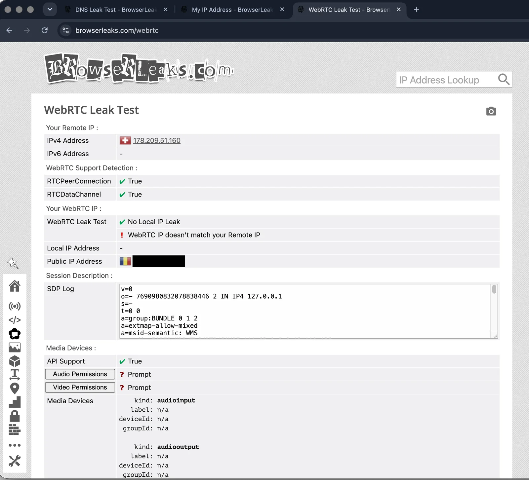Click Video Permissions 'Prompt' status
529x480 pixels.
tap(139, 388)
